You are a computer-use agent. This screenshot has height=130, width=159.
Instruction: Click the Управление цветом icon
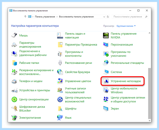[x=60, y=81]
